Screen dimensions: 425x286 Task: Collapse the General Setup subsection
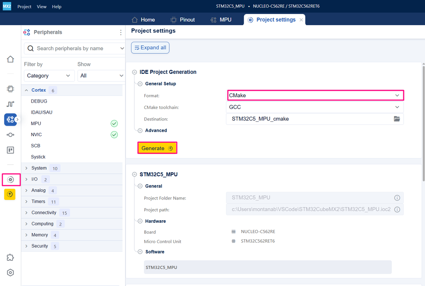pyautogui.click(x=140, y=84)
